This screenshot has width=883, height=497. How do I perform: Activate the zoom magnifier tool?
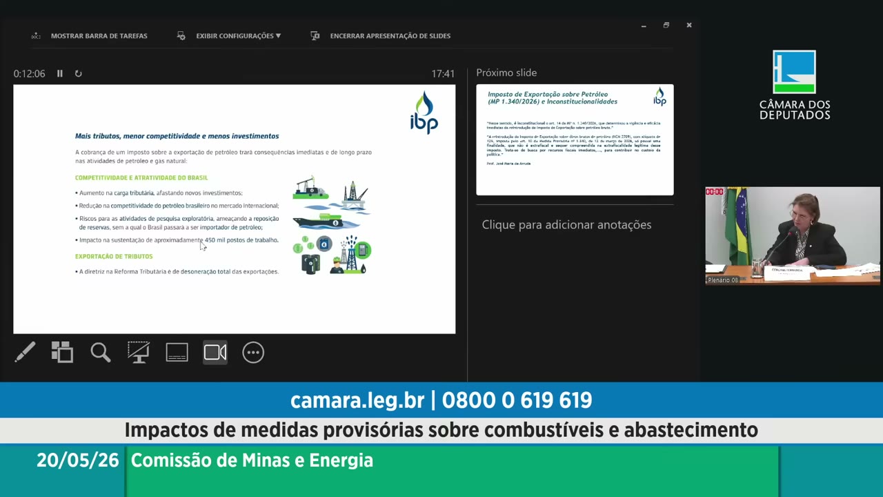pos(100,352)
